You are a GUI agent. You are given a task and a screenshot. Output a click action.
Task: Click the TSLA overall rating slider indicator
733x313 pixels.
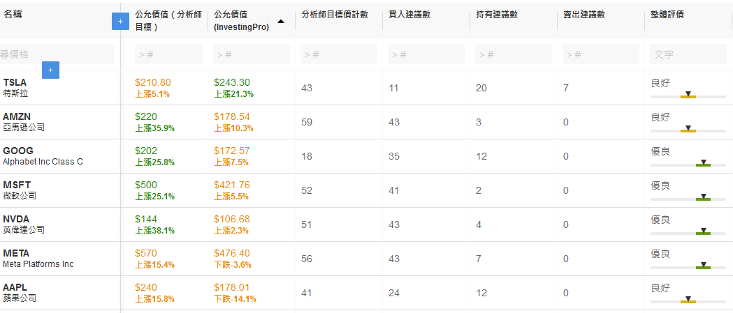tap(688, 94)
